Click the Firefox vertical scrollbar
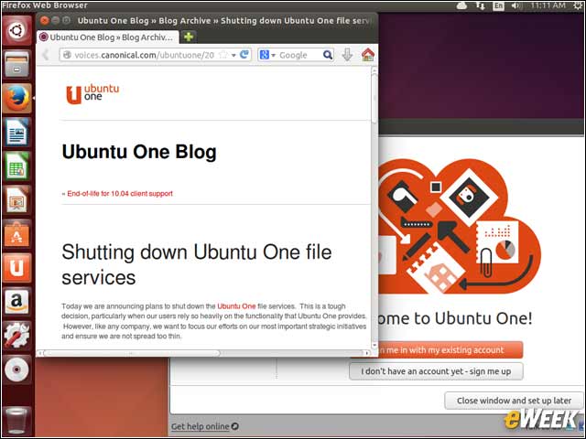 click(374, 97)
